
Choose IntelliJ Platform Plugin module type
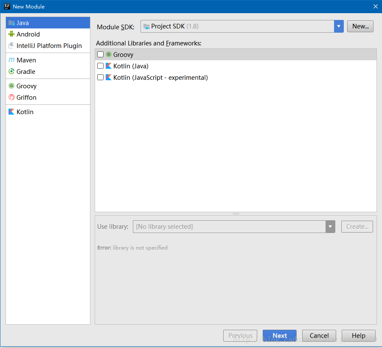point(48,45)
